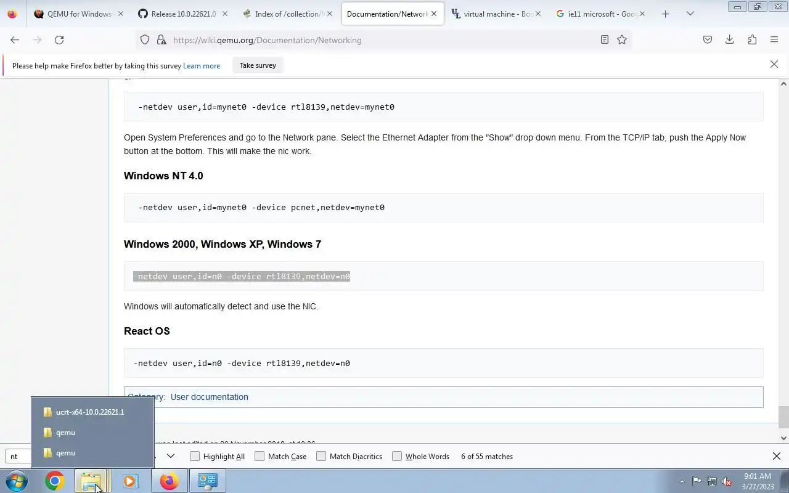Save page to Pocket
The image size is (789, 493).
coord(708,40)
